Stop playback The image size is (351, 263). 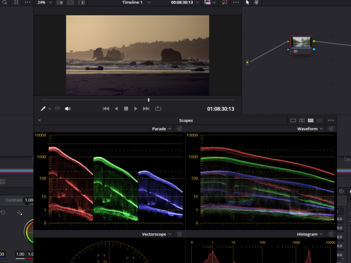click(126, 109)
